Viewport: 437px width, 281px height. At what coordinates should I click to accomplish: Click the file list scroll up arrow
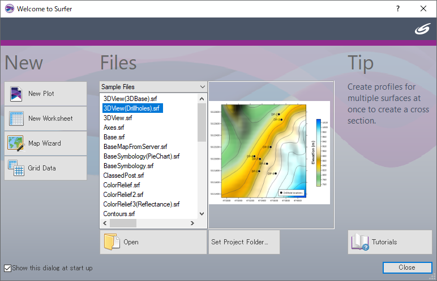(x=202, y=99)
